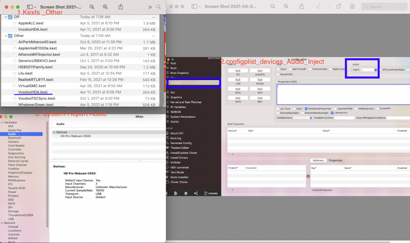Enable the NameEH00 checkbox
This screenshot has height=243, width=410.
pos(278,74)
